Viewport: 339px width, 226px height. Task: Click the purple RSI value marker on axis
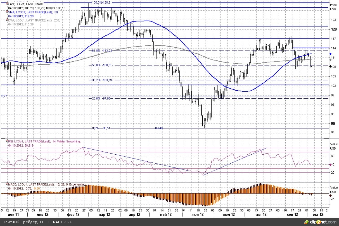(331, 164)
